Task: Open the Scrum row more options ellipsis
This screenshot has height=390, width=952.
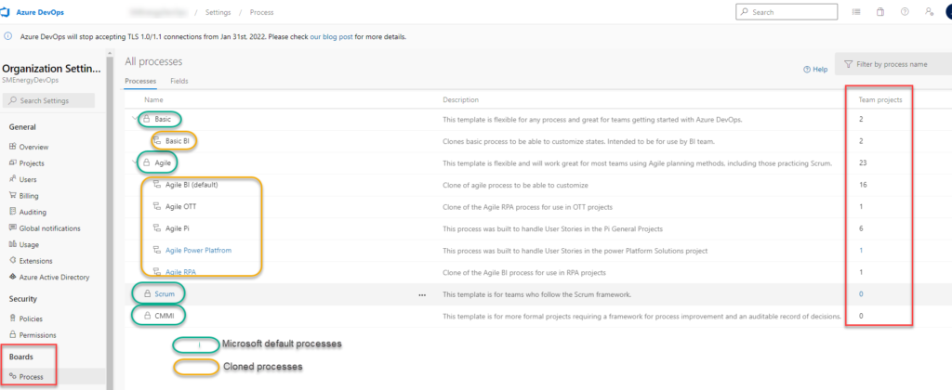Action: (x=422, y=294)
